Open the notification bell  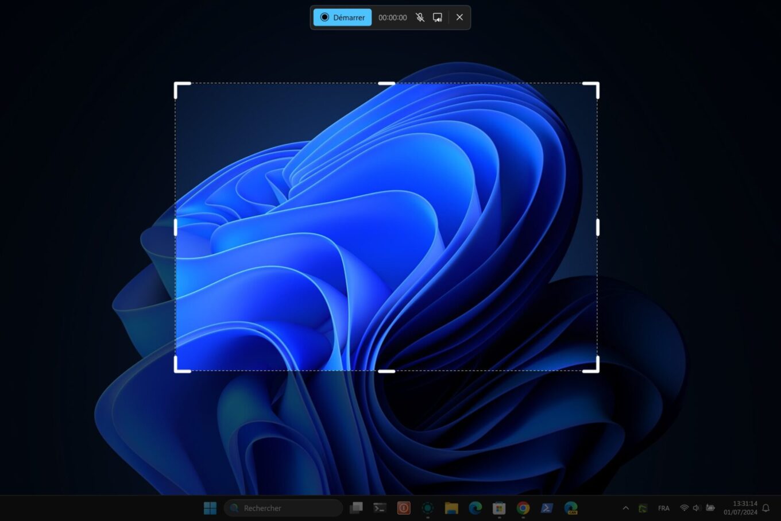pos(765,508)
